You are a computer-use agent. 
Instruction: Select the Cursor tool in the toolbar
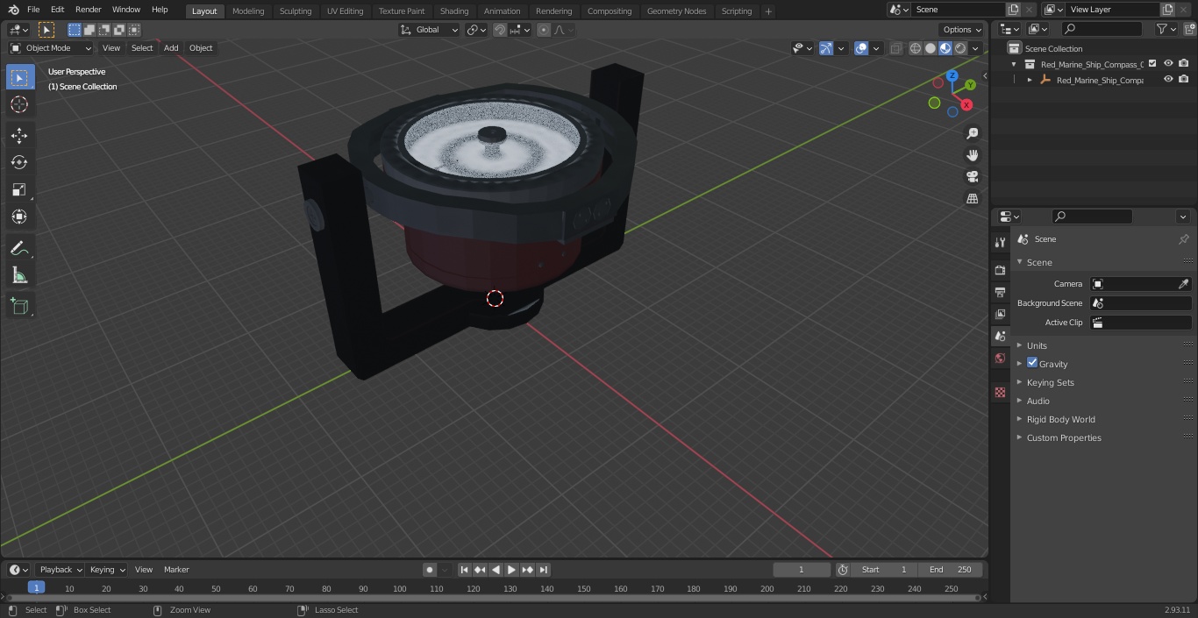click(19, 104)
